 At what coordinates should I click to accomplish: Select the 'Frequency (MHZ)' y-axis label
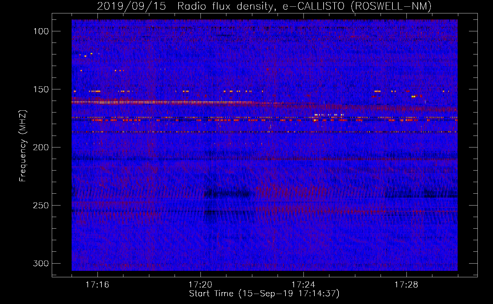23,146
